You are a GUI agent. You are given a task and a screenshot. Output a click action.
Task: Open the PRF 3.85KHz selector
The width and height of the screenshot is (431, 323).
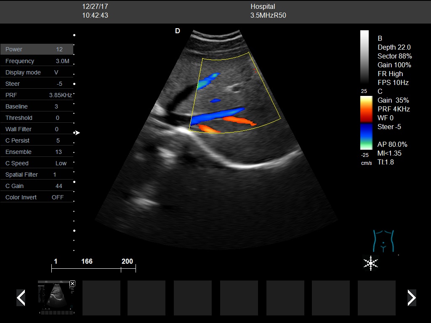pyautogui.click(x=37, y=95)
